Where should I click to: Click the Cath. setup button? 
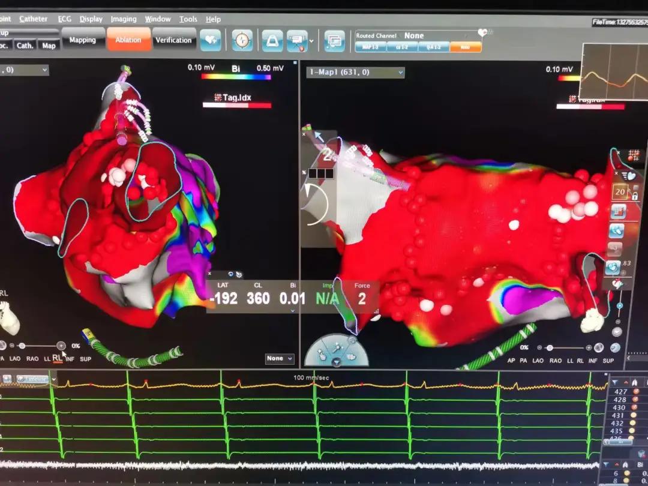pyautogui.click(x=25, y=46)
